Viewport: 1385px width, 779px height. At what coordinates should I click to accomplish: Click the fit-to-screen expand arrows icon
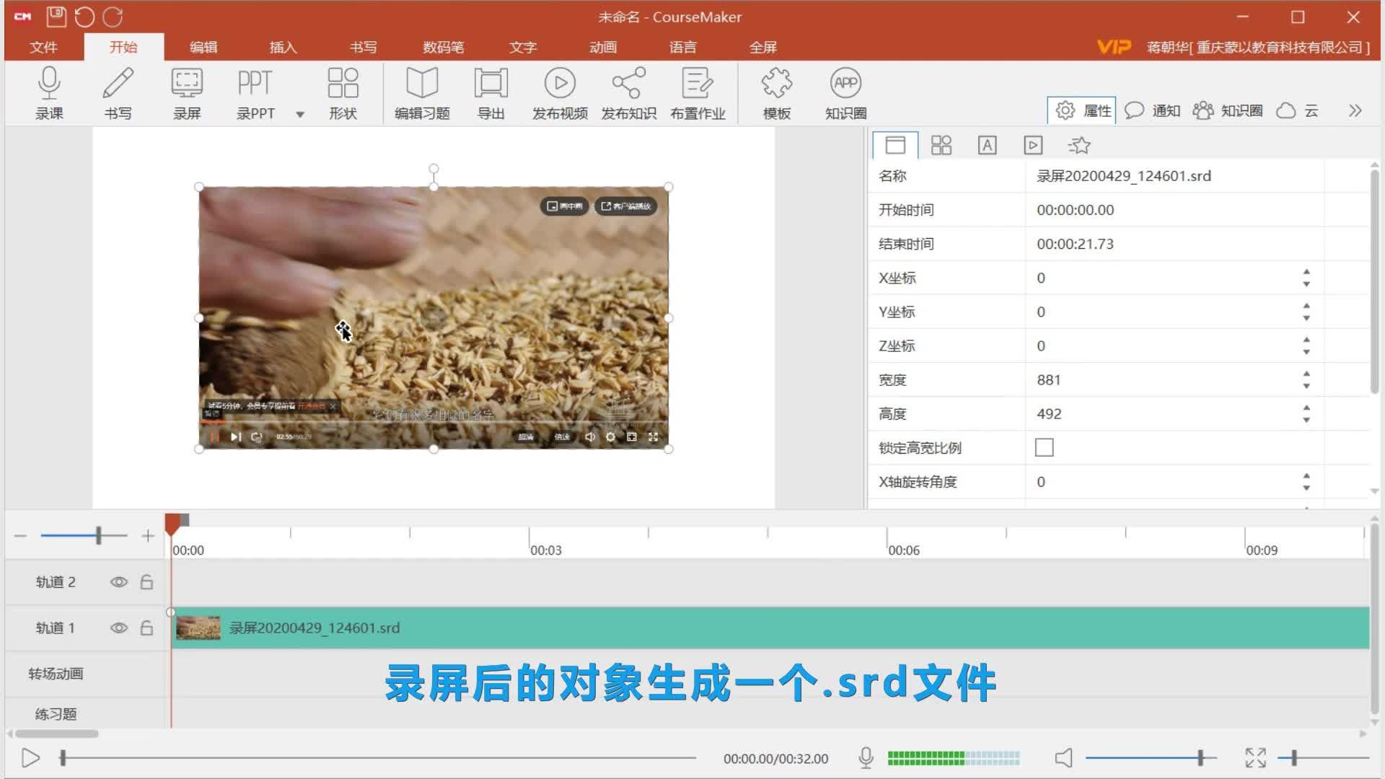pos(1255,758)
